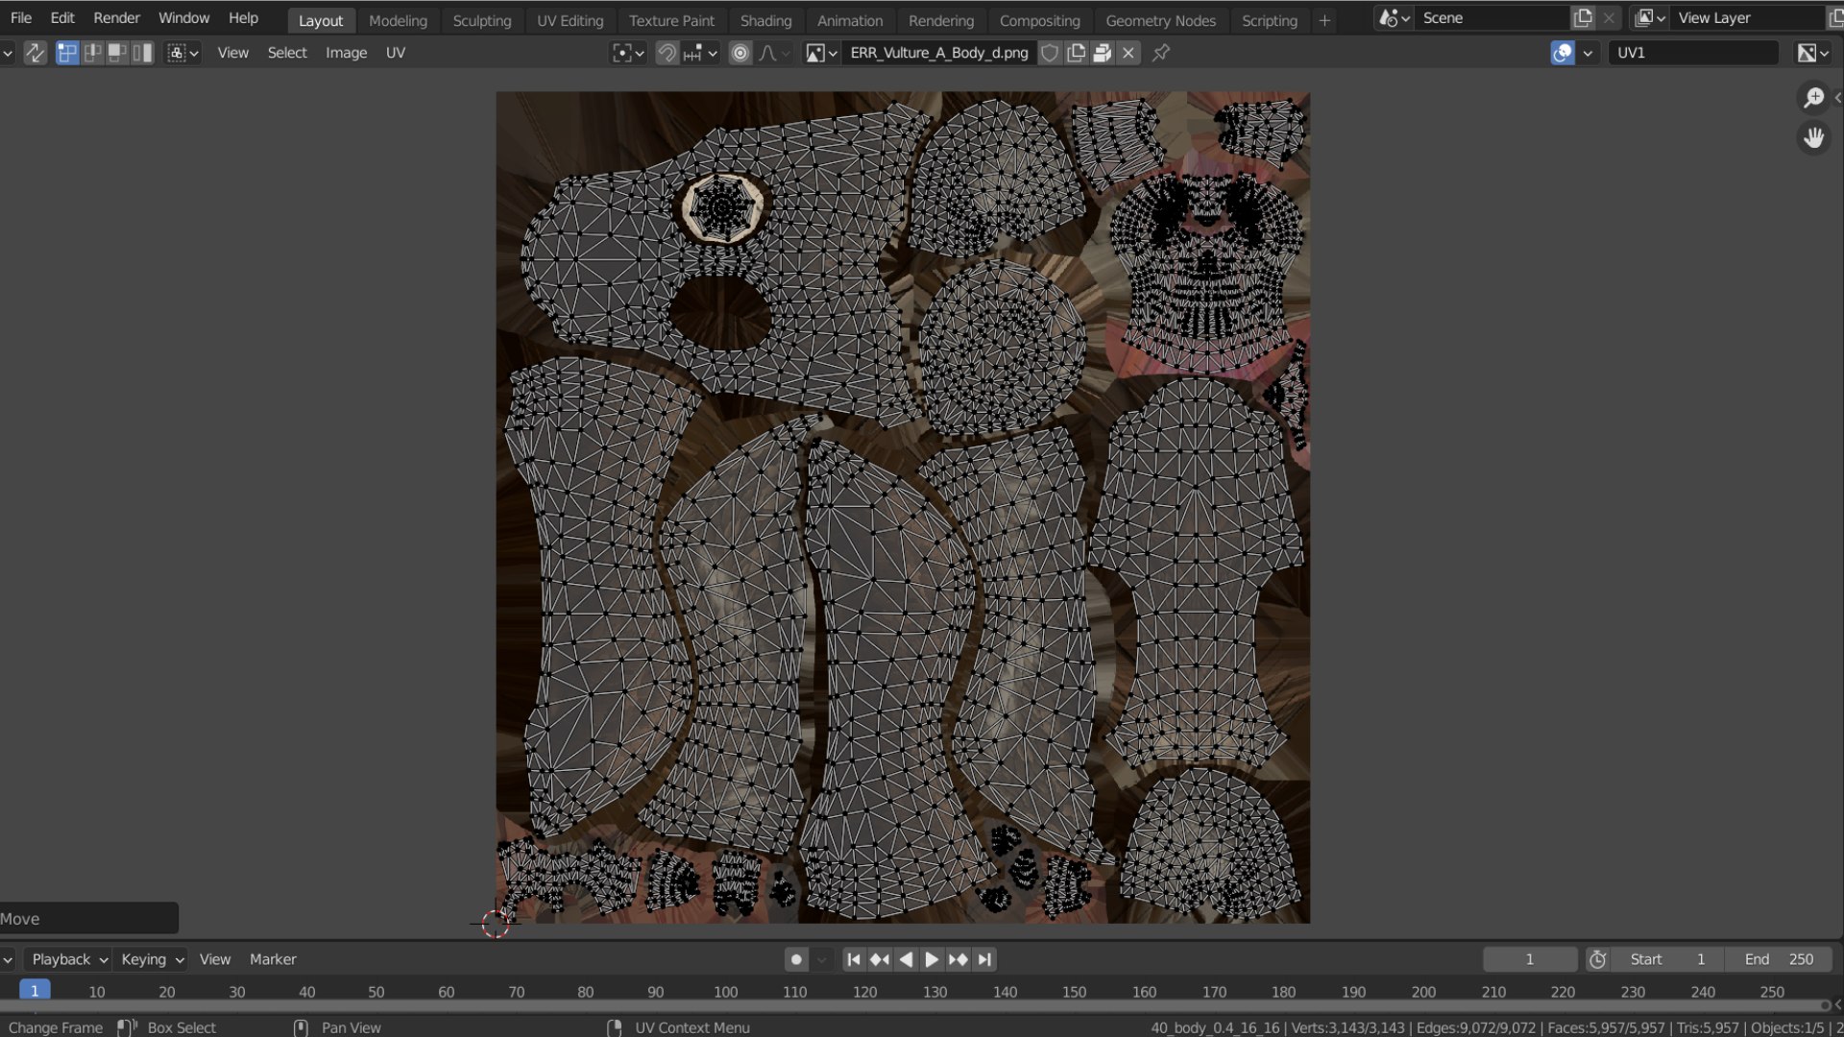Select edge selection mode icon

(92, 53)
